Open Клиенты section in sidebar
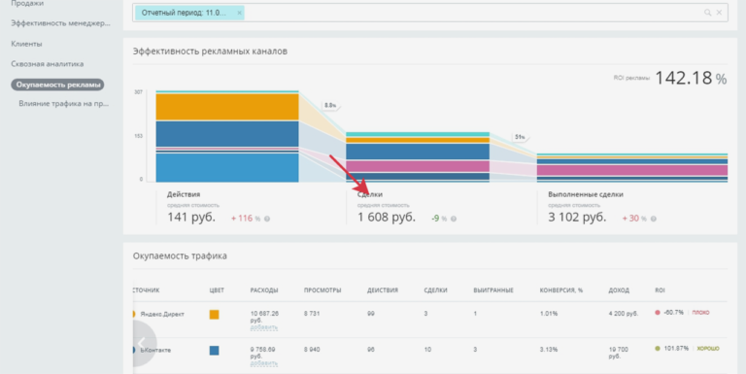 (x=26, y=44)
